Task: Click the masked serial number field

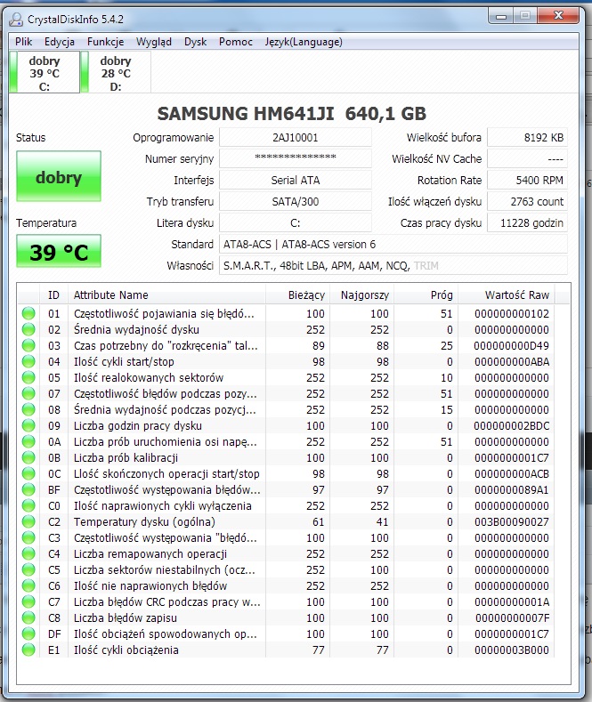Action: point(295,158)
